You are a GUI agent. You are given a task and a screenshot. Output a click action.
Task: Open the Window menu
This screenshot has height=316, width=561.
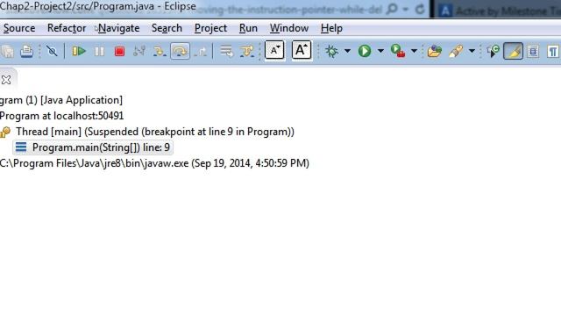[x=289, y=28]
